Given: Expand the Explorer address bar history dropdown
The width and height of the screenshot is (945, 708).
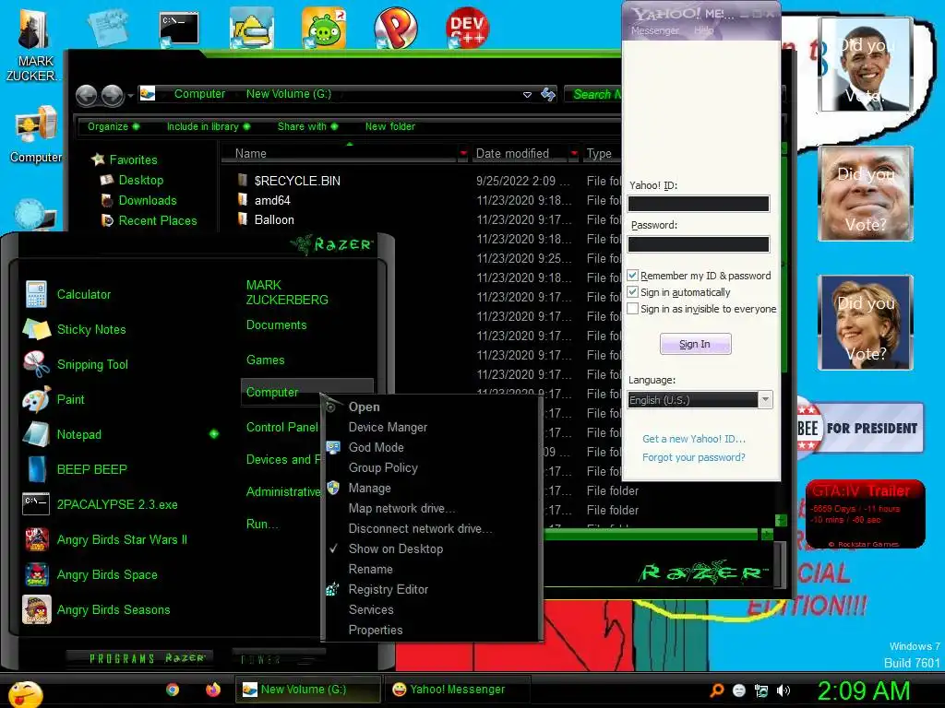Looking at the screenshot, I should coord(527,95).
